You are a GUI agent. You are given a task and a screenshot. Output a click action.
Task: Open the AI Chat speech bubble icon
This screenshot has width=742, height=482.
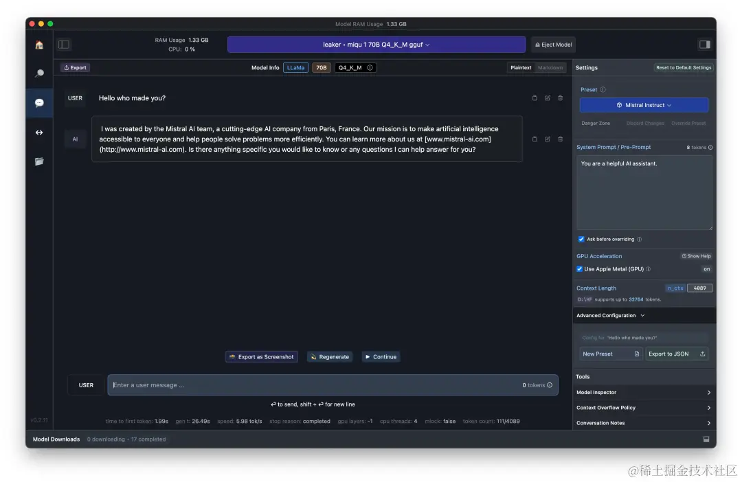(39, 102)
